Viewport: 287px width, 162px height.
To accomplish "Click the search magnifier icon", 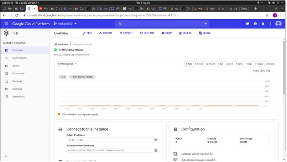I will [120, 24].
